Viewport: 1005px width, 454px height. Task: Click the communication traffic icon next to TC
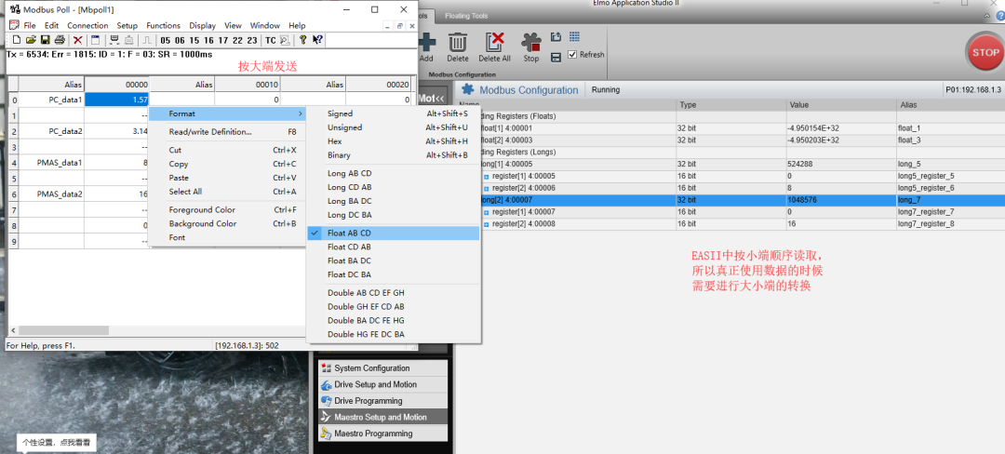285,40
